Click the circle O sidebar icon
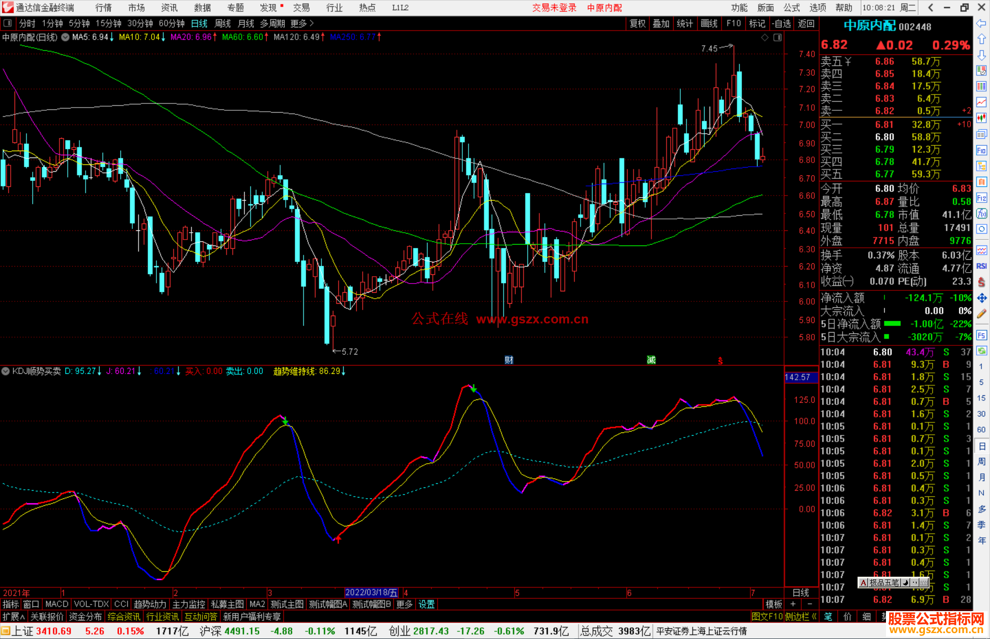 pos(981,229)
